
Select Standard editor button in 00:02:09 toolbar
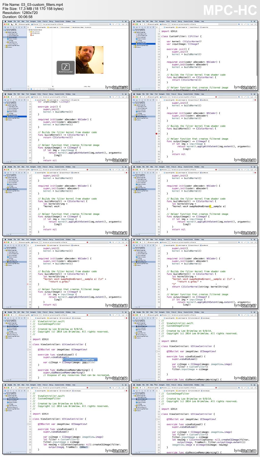[239, 97]
